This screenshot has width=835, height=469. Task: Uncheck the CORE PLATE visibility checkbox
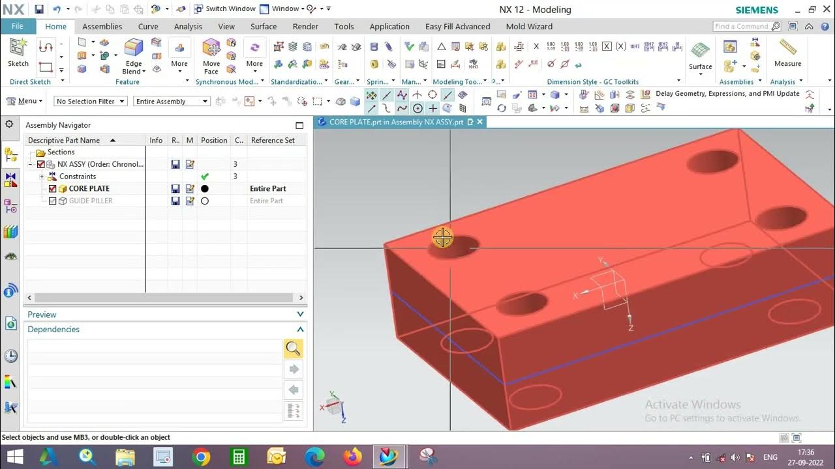tap(53, 189)
